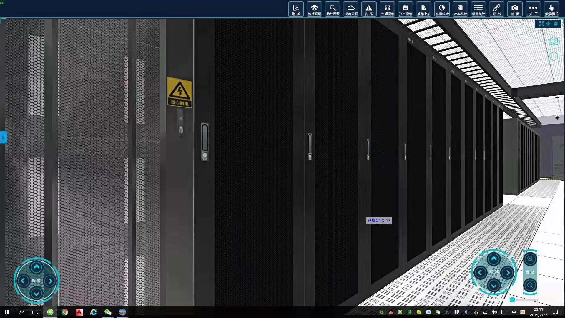Open 承重统计 load-bearing statistics

point(478,9)
